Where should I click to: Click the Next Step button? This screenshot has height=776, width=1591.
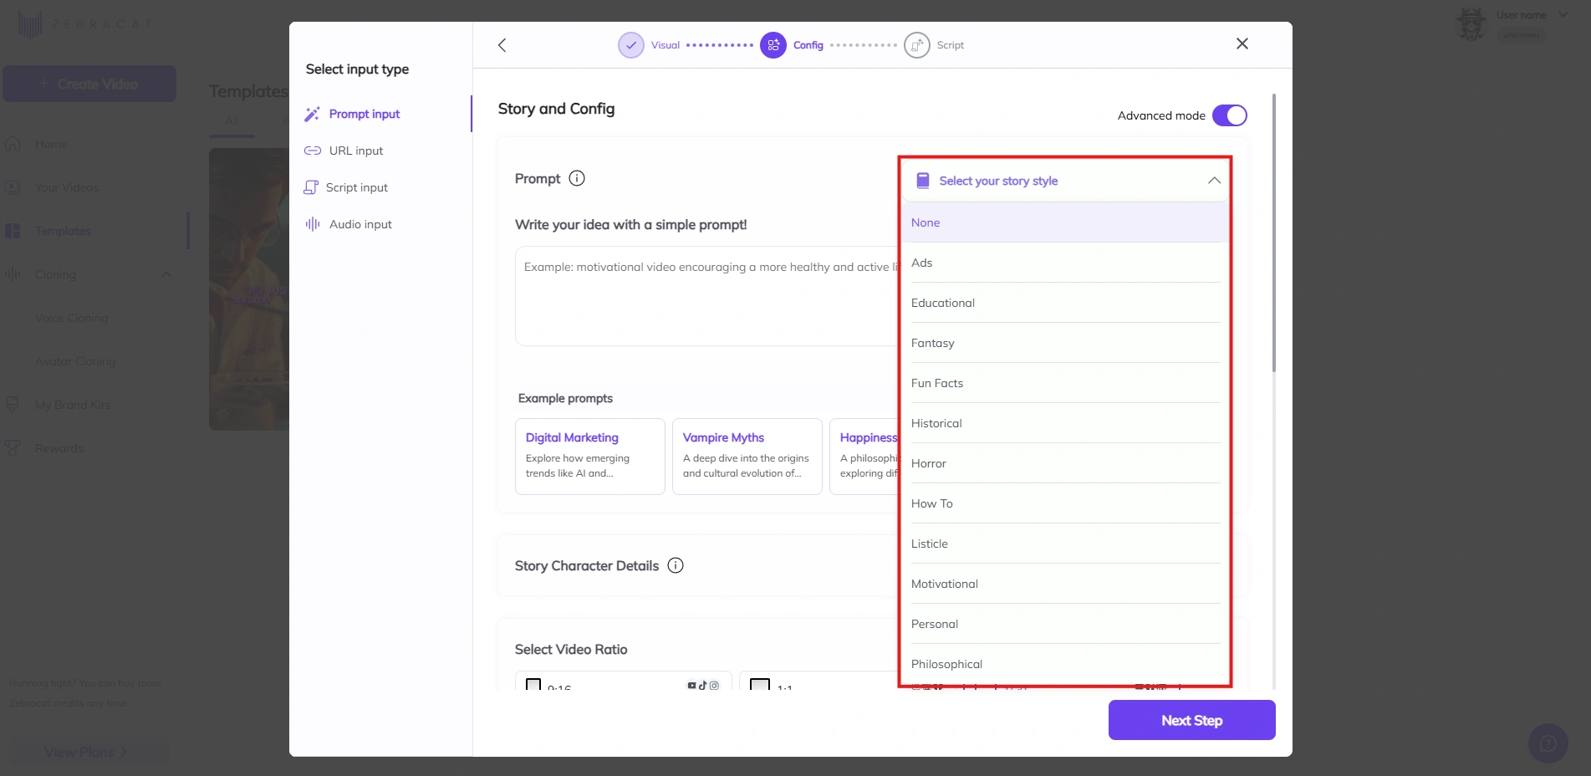(1191, 720)
